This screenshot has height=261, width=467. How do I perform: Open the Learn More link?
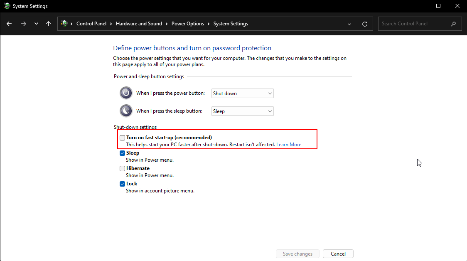coord(288,144)
